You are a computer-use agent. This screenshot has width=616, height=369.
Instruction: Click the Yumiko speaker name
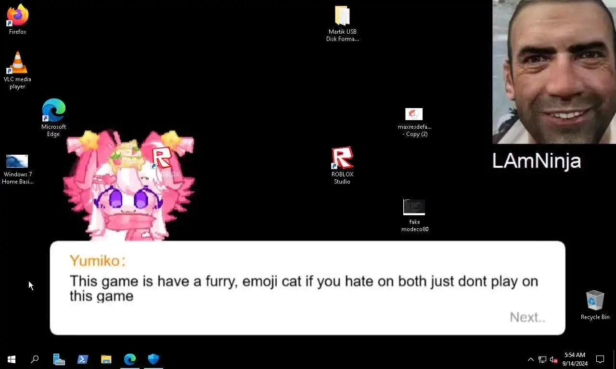(98, 260)
